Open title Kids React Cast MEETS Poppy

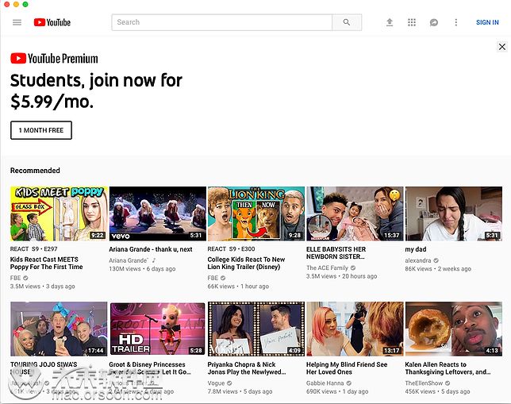point(46,264)
